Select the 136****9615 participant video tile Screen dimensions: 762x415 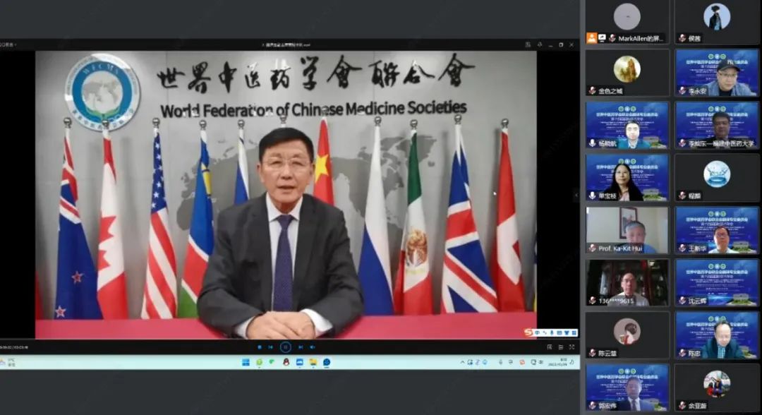(x=627, y=282)
